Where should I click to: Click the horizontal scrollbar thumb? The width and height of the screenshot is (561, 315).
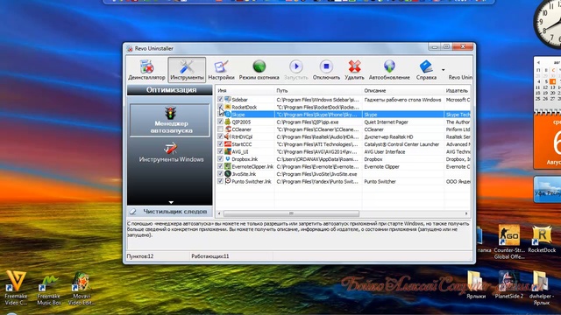tap(291, 213)
